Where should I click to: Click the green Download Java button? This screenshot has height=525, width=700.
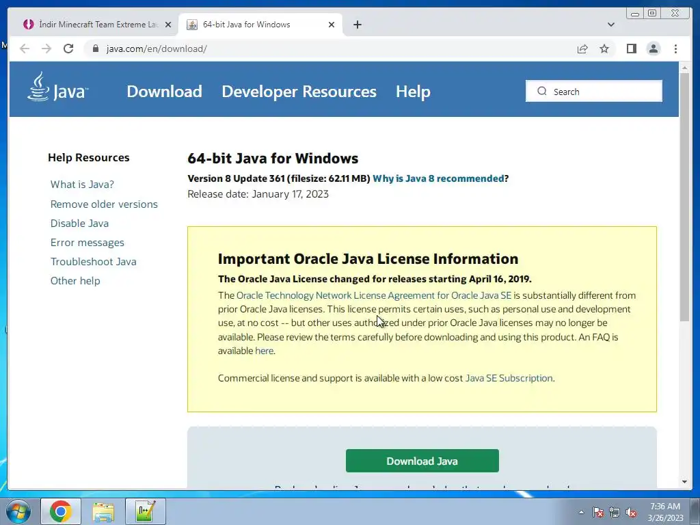[x=422, y=461]
